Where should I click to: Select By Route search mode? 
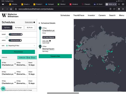point(30,28)
